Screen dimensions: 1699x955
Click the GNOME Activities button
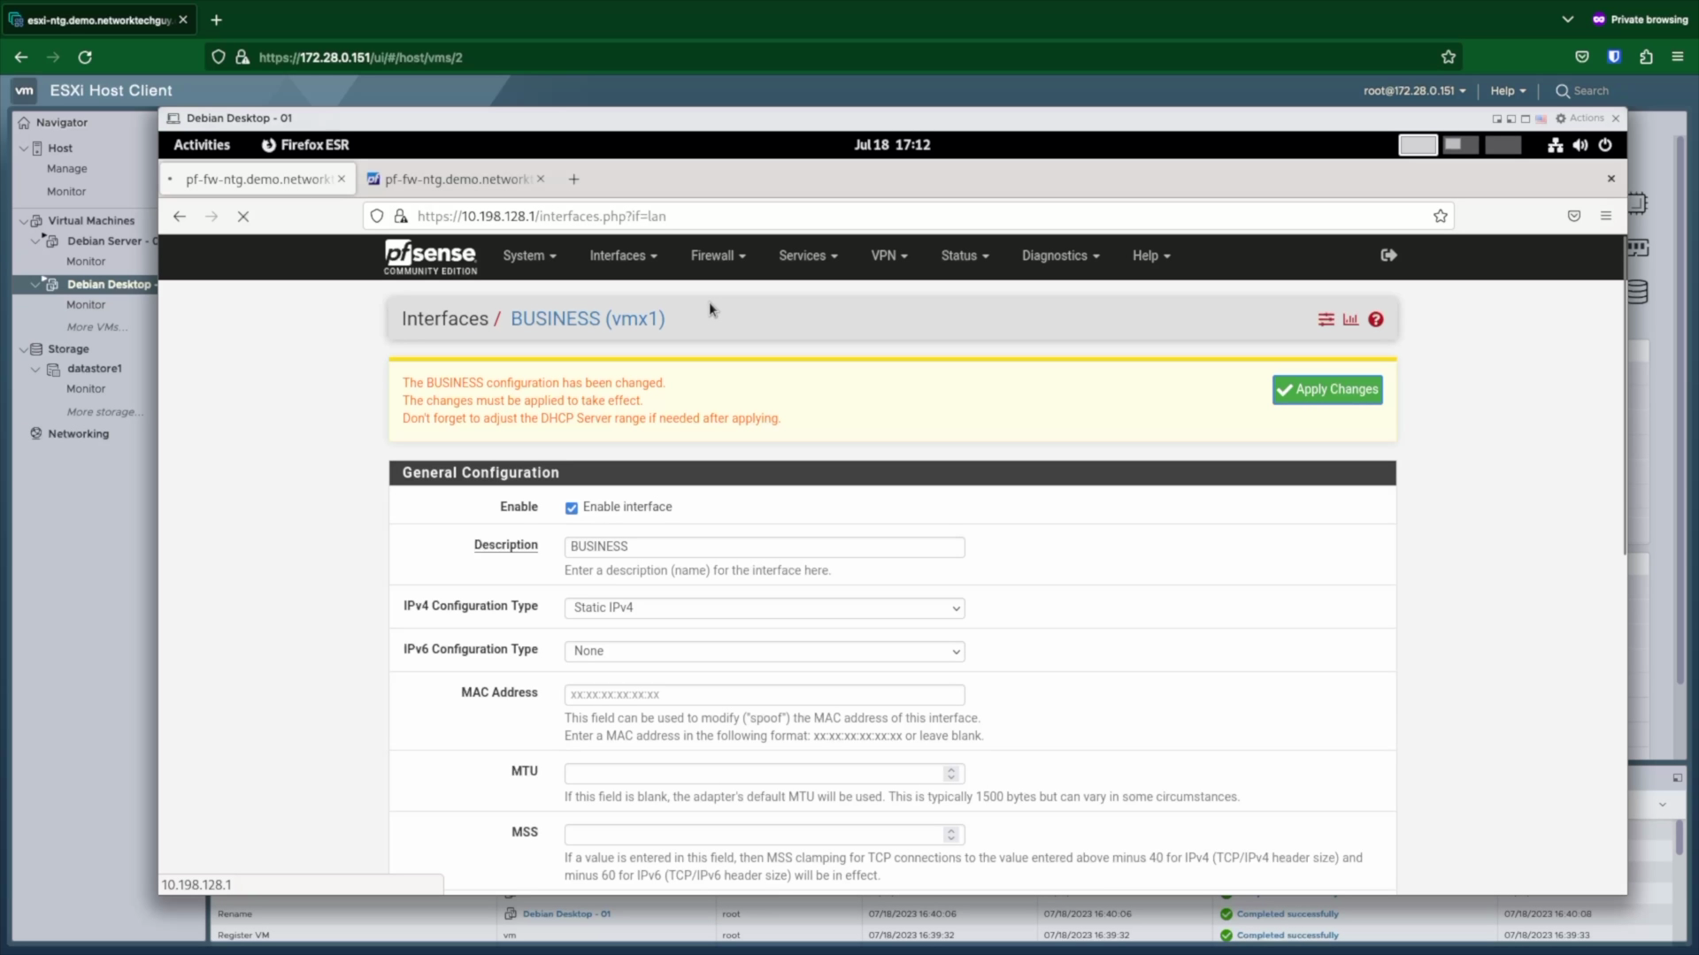click(202, 145)
